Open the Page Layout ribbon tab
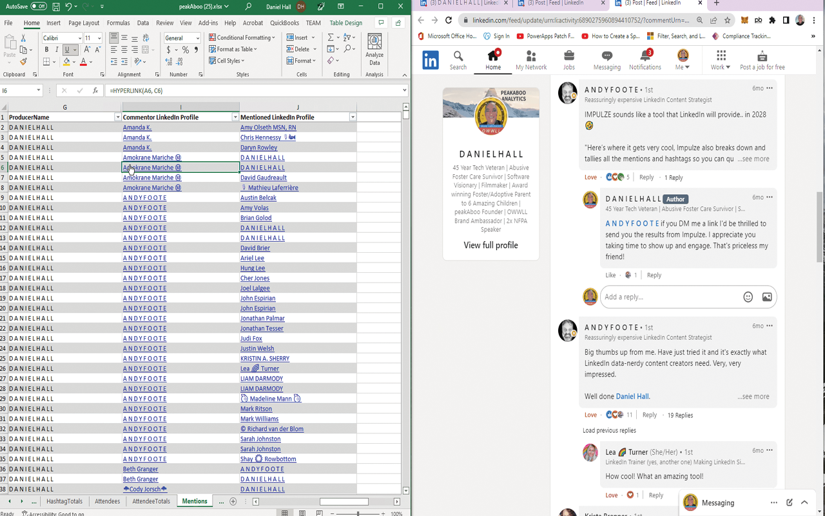This screenshot has width=825, height=516. [84, 23]
